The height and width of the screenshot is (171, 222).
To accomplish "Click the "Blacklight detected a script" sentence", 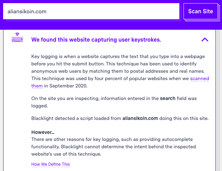I will (120, 118).
